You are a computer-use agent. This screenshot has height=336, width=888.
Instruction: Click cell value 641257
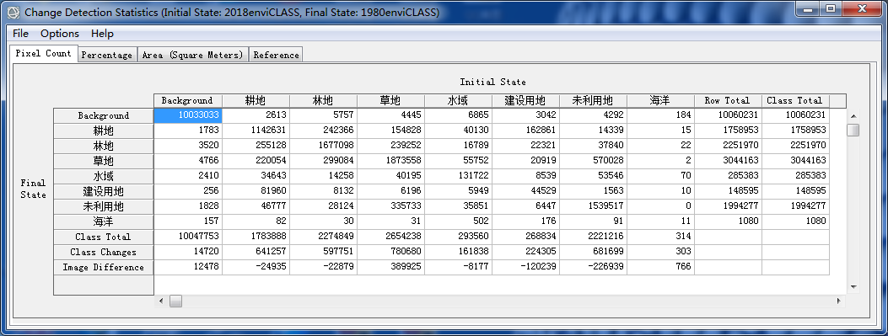point(256,252)
